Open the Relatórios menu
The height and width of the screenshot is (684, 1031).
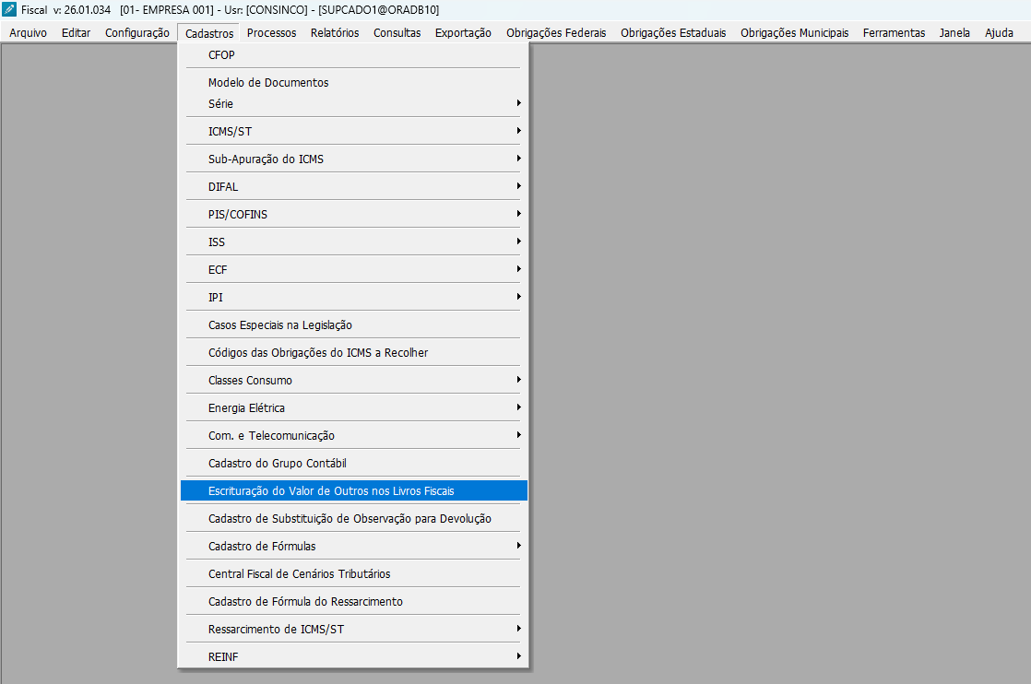[335, 33]
